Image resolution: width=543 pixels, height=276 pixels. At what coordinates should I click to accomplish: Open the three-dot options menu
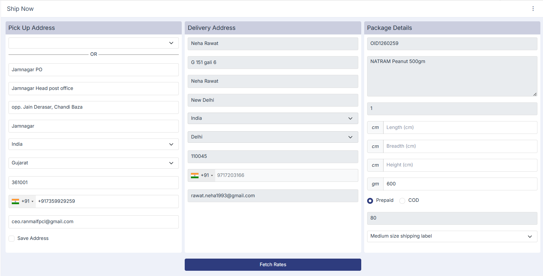[533, 9]
